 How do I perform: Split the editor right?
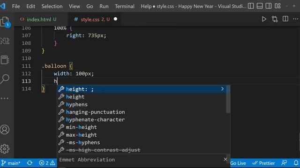coord(285,19)
